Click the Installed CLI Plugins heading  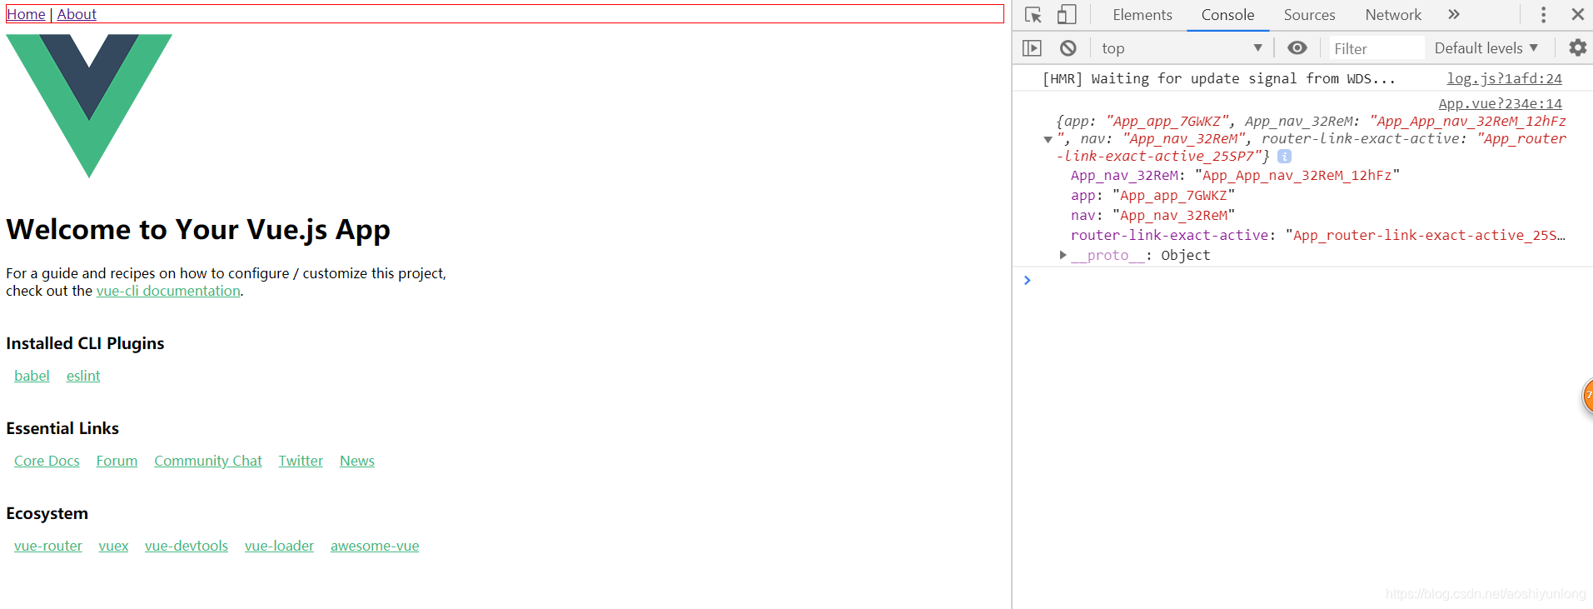pos(85,343)
